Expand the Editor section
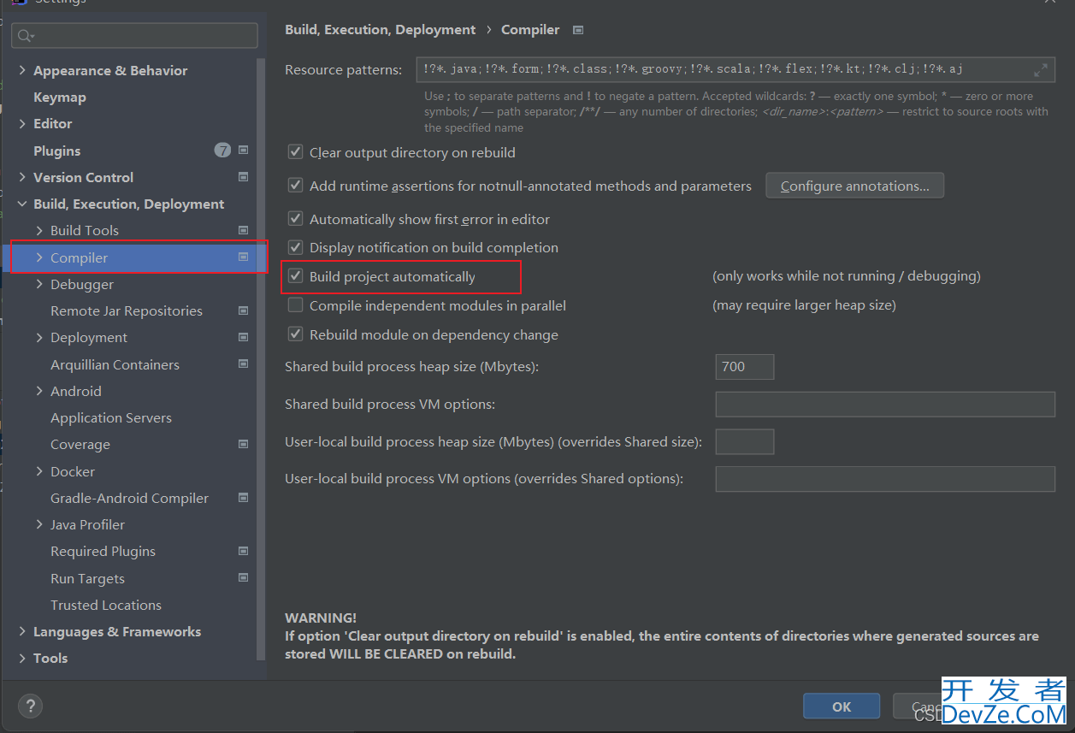 coord(22,123)
